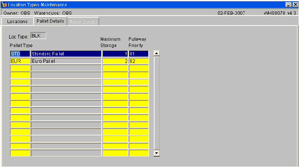Image resolution: width=299 pixels, height=167 pixels.
Task: Click the Standard Pallet description field
Action: [66, 54]
